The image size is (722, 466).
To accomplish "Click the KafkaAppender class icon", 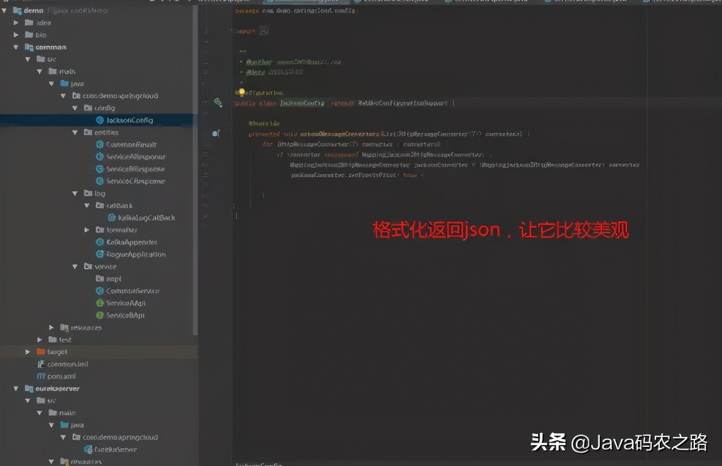I will [x=100, y=242].
